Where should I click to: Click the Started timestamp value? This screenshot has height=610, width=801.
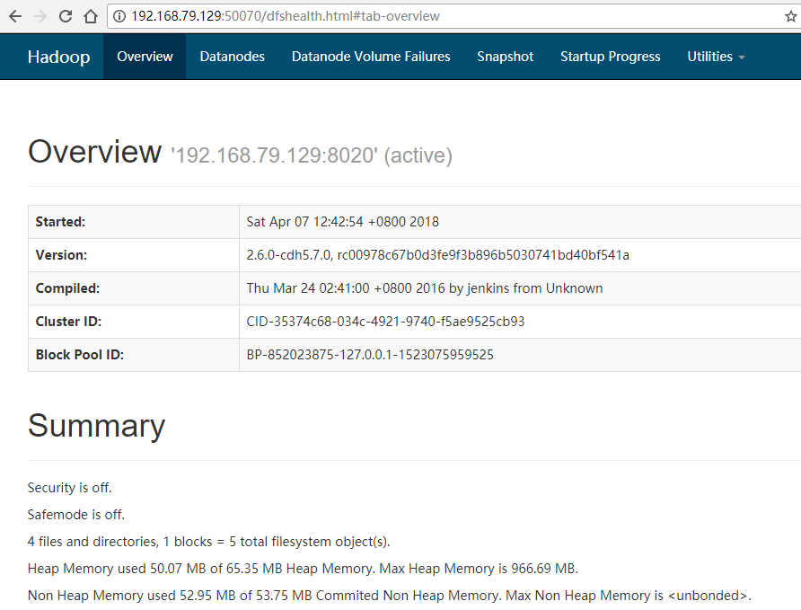tap(342, 222)
